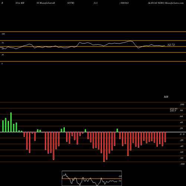Click the MR axis label -40
Viewport: 186px width, 186px height.
pos(182,146)
